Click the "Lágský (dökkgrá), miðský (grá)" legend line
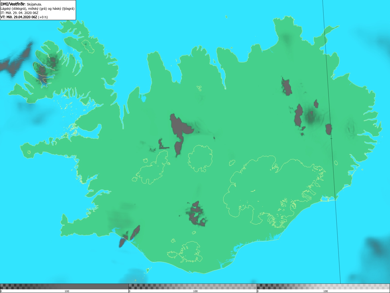 click(x=37, y=9)
